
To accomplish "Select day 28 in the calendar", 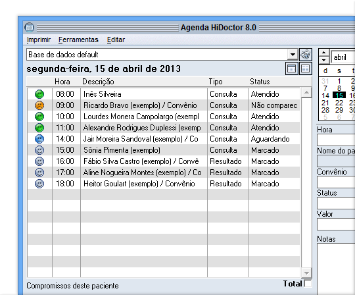I will pos(325,110).
